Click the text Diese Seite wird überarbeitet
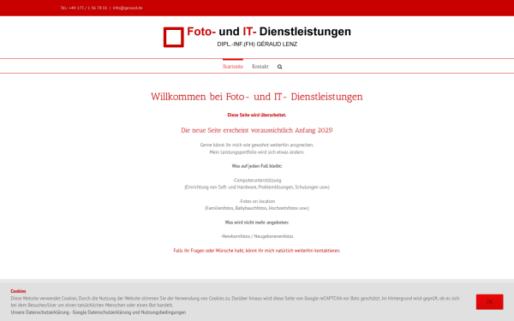Viewport: 514px width, 321px height. 257,115
